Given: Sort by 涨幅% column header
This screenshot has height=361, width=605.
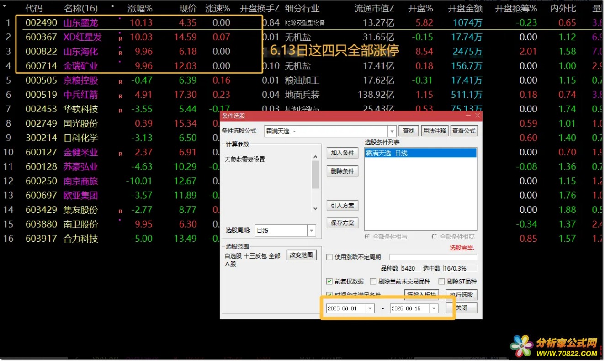Looking at the screenshot, I should pyautogui.click(x=140, y=8).
